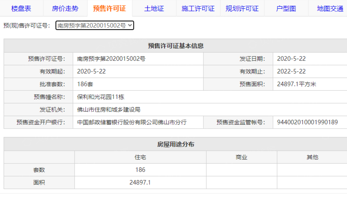This screenshot has width=347, height=201.
Task: Click the 批准套数 value 186套
Action: point(85,84)
